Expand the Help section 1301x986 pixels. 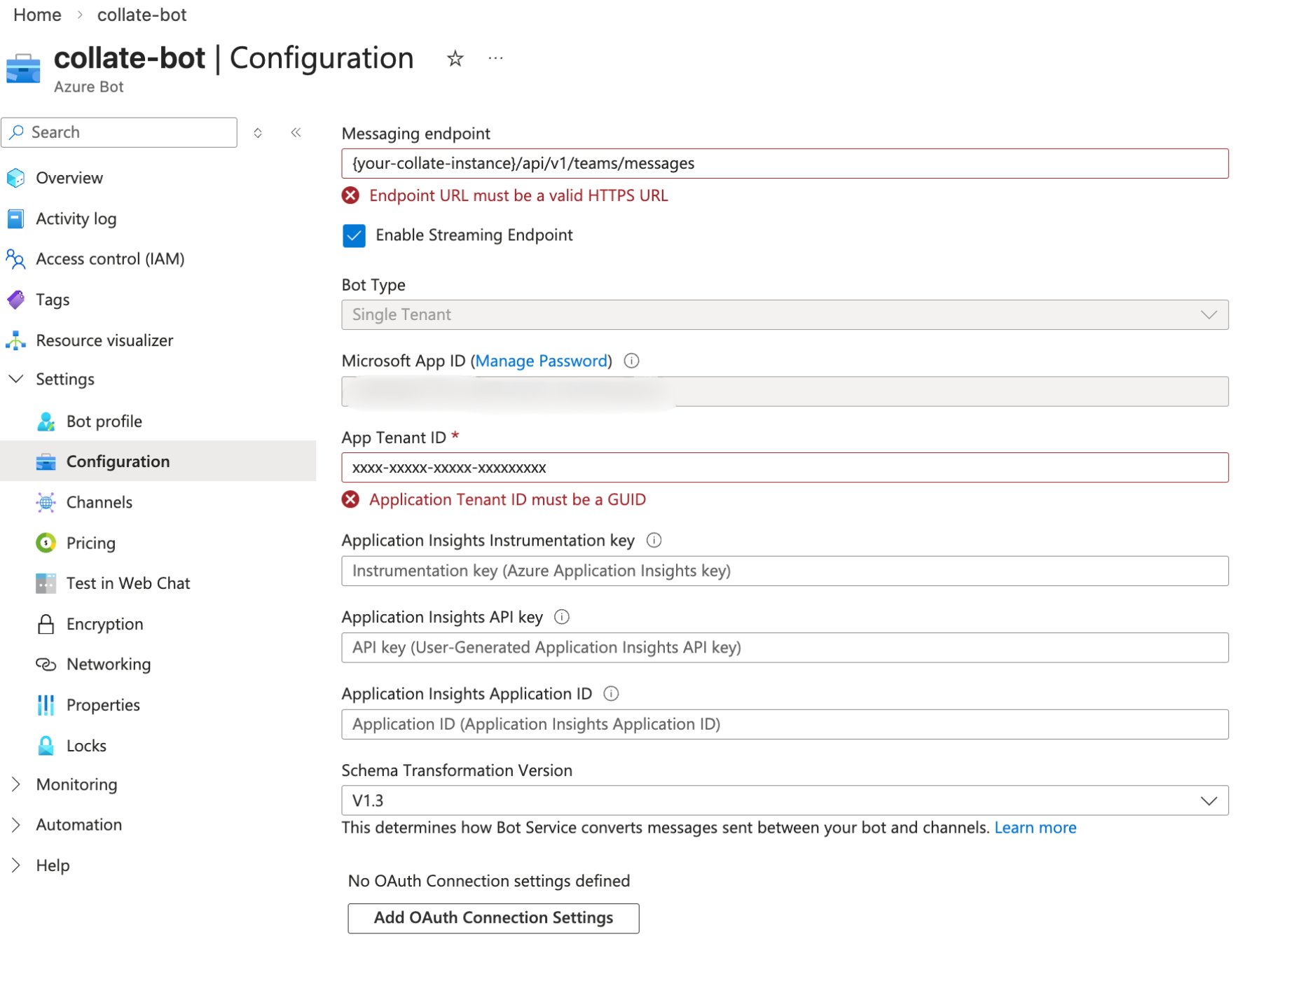pos(15,866)
